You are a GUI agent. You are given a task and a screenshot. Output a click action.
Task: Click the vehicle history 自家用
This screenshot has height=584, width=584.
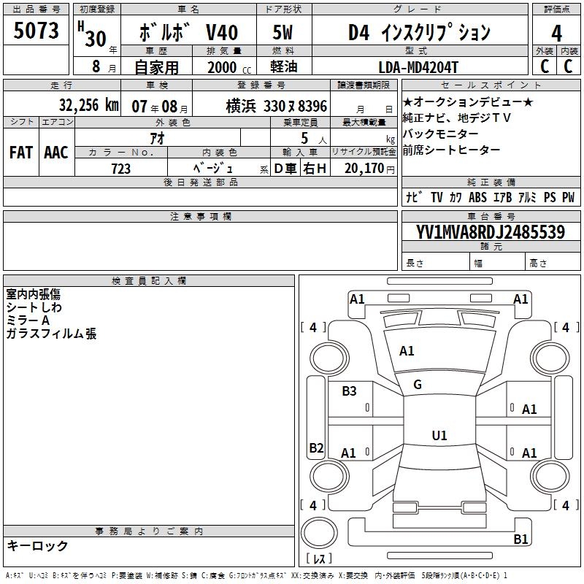click(x=156, y=67)
